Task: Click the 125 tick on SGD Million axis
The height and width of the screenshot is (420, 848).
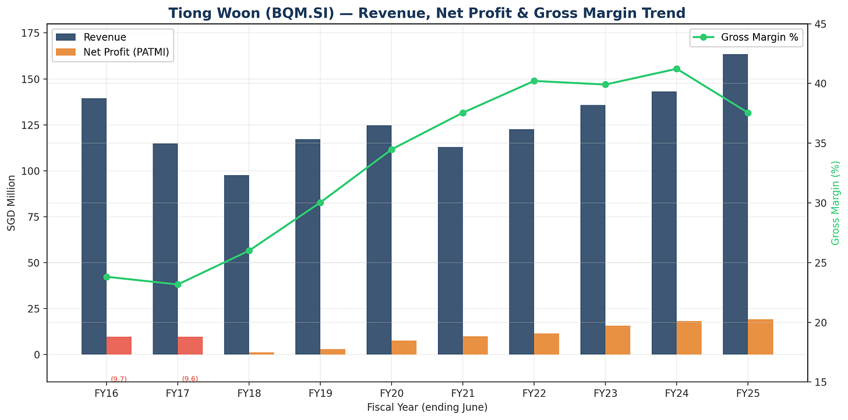Action: (x=32, y=125)
